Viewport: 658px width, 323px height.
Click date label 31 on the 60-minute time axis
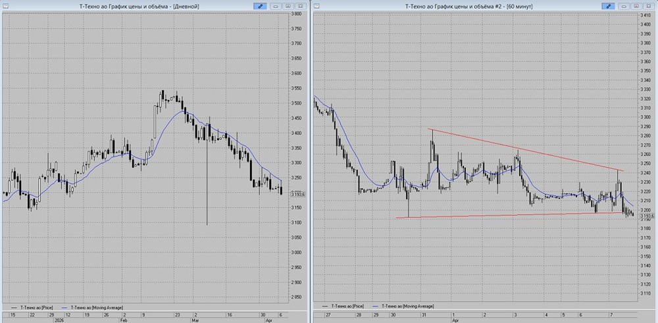coord(424,314)
